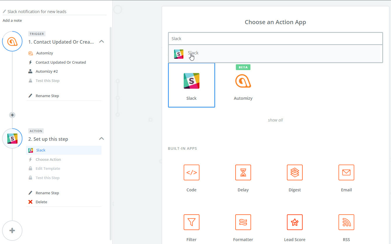This screenshot has height=244, width=391.
Task: Edit the zap name Slack notification for new leads
Action: click(37, 12)
